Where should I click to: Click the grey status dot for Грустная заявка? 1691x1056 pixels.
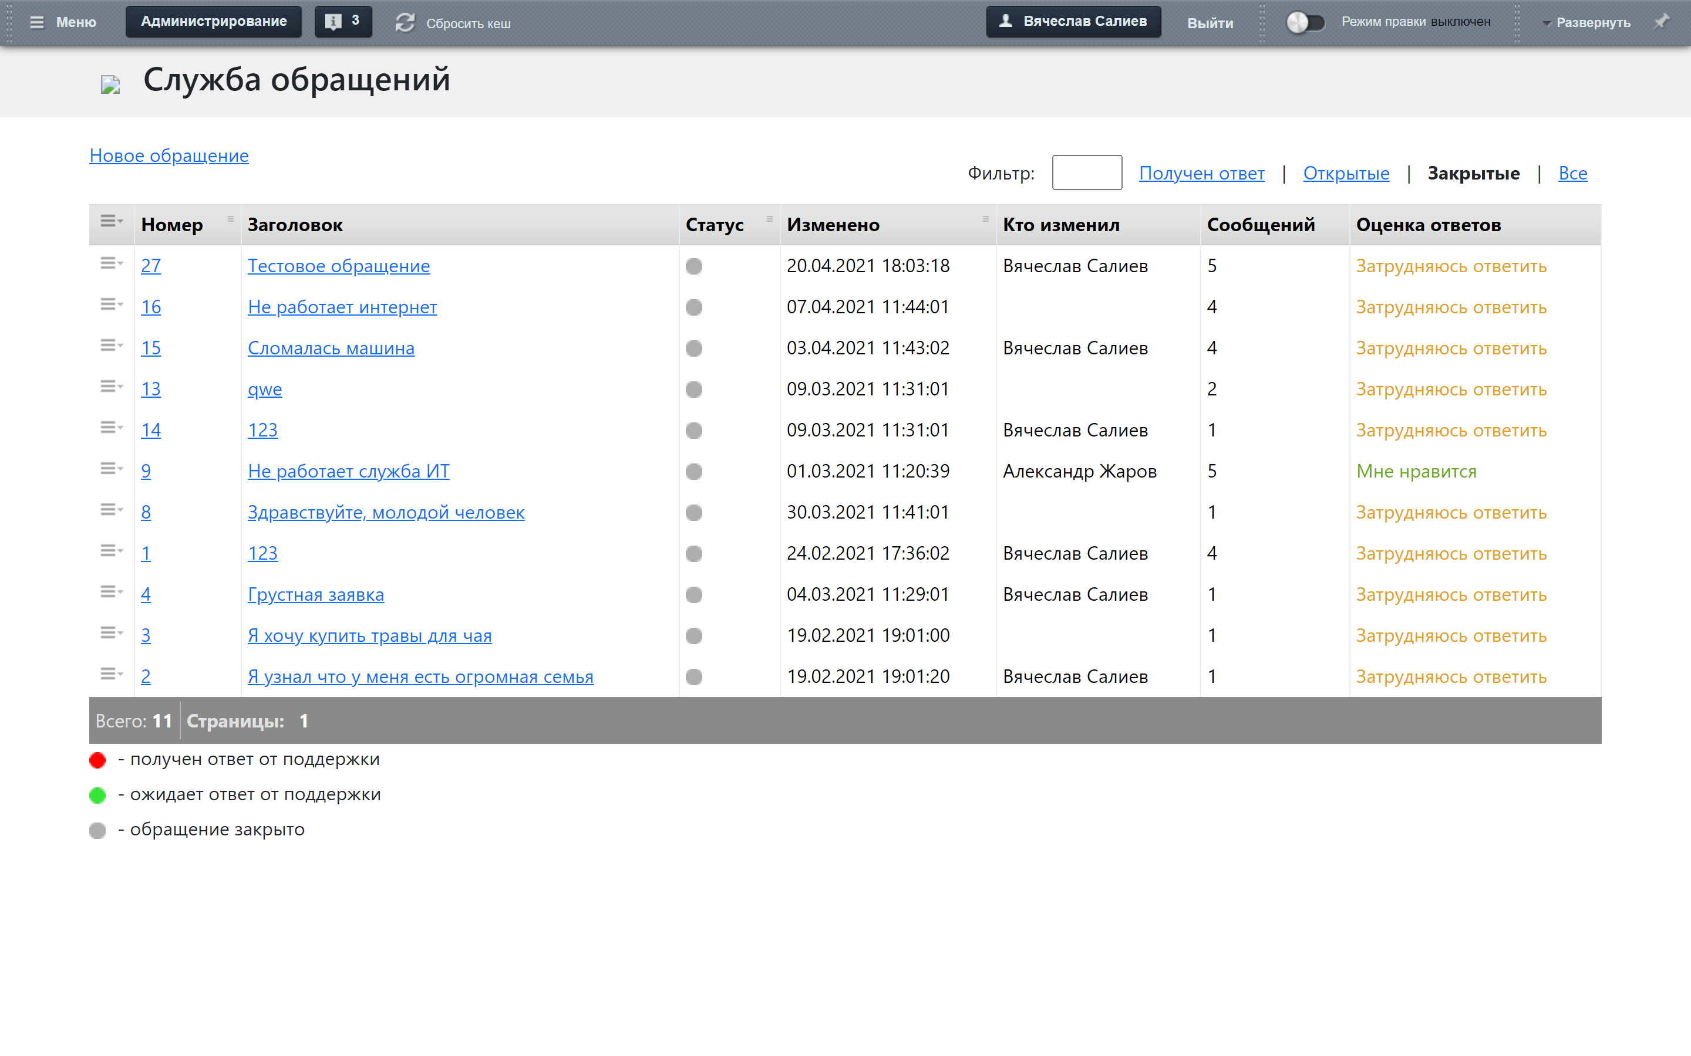coord(694,595)
